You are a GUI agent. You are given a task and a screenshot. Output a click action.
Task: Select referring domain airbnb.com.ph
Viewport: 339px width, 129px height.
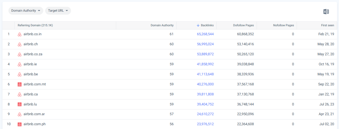35,124
